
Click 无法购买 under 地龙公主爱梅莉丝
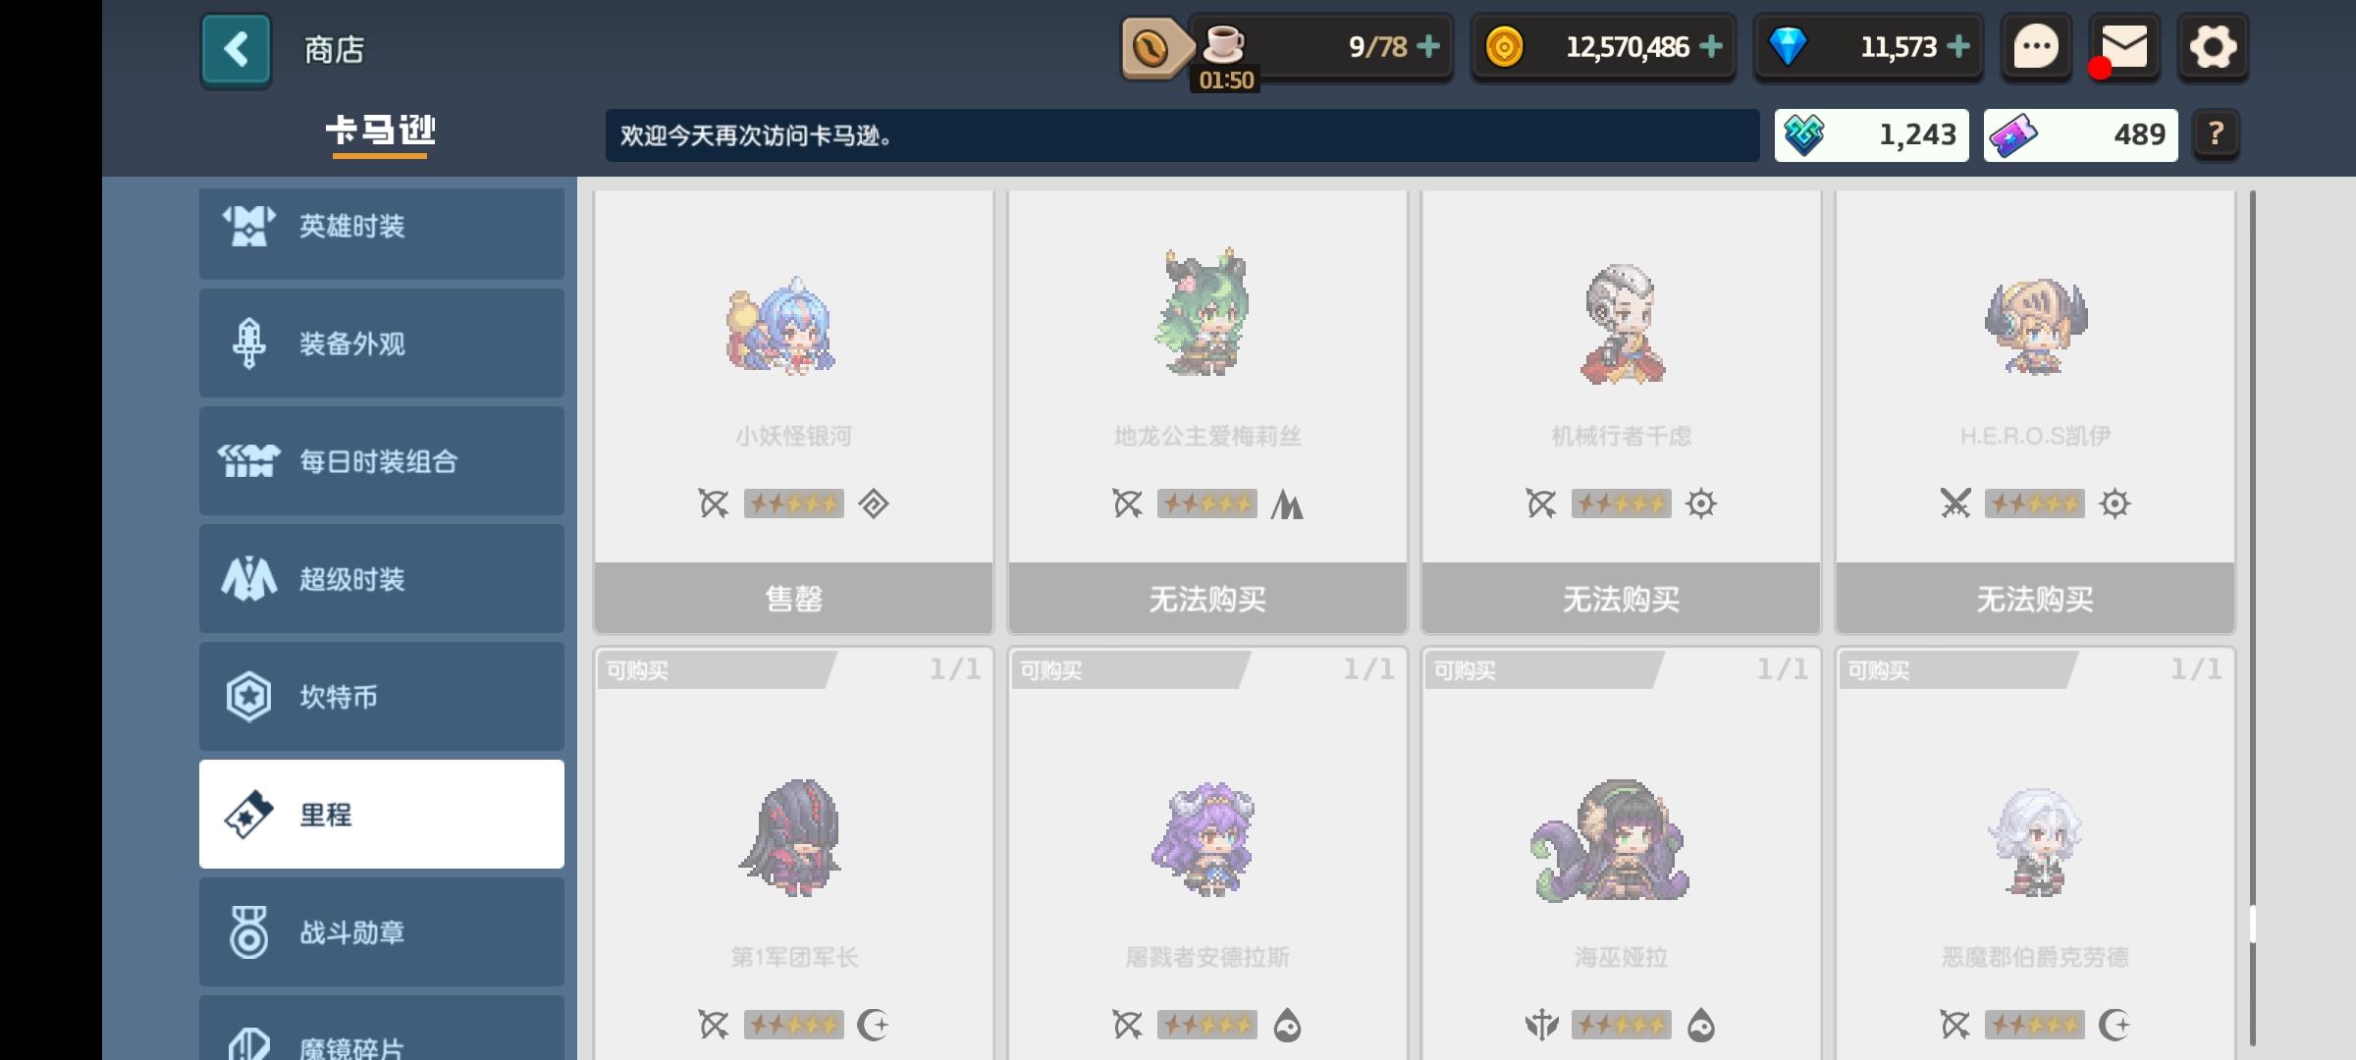1207,598
